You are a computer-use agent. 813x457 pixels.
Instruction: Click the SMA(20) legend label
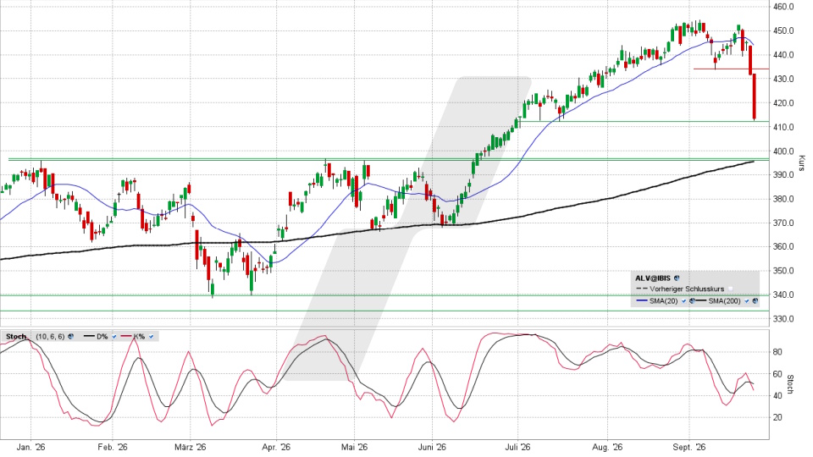coord(663,301)
